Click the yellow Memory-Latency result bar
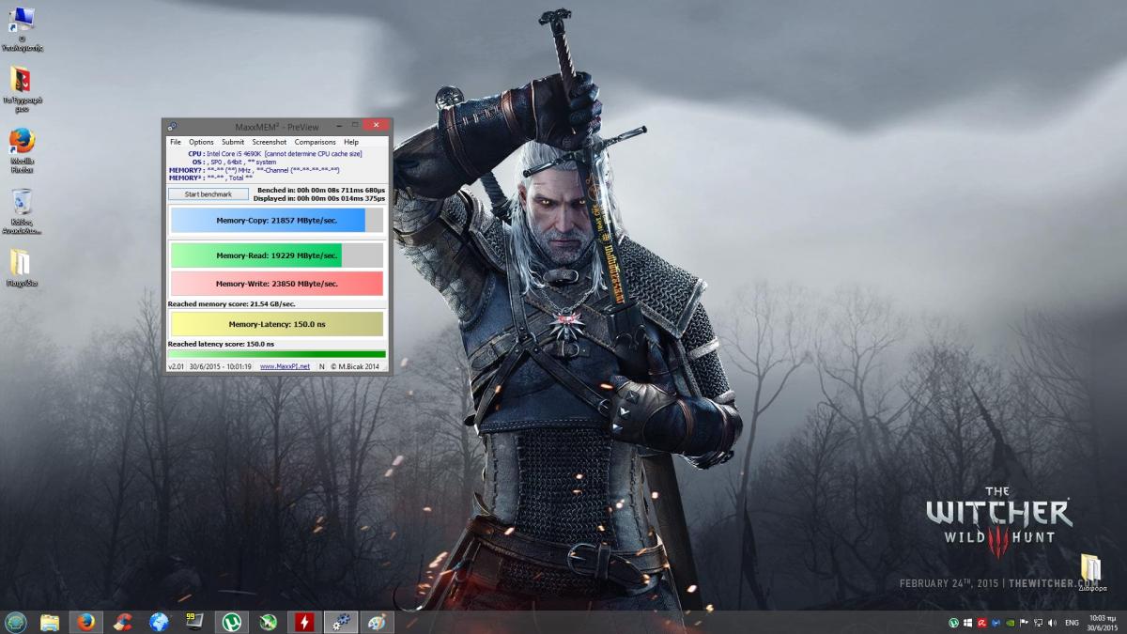 (277, 324)
